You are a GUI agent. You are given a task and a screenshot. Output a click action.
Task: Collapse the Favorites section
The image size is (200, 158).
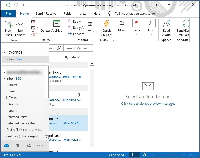pos(5,52)
